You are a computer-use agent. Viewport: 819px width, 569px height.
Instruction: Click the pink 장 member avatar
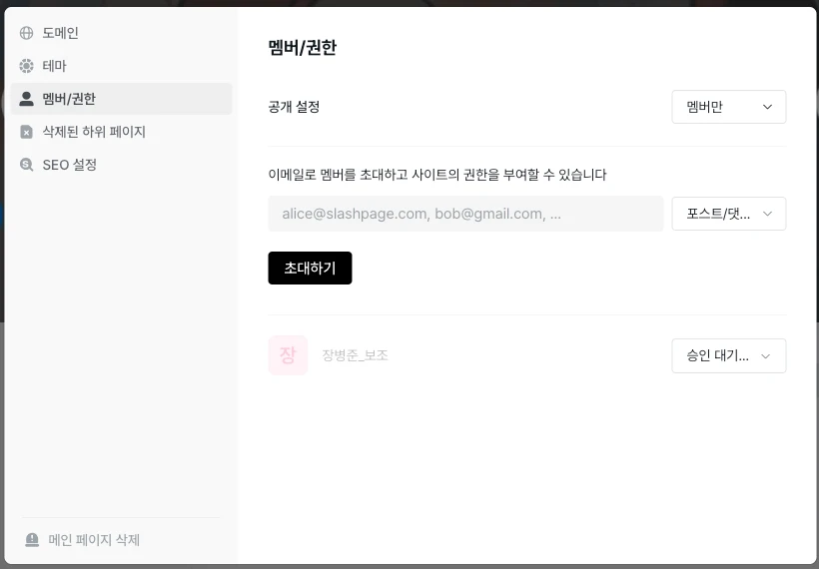pos(288,355)
